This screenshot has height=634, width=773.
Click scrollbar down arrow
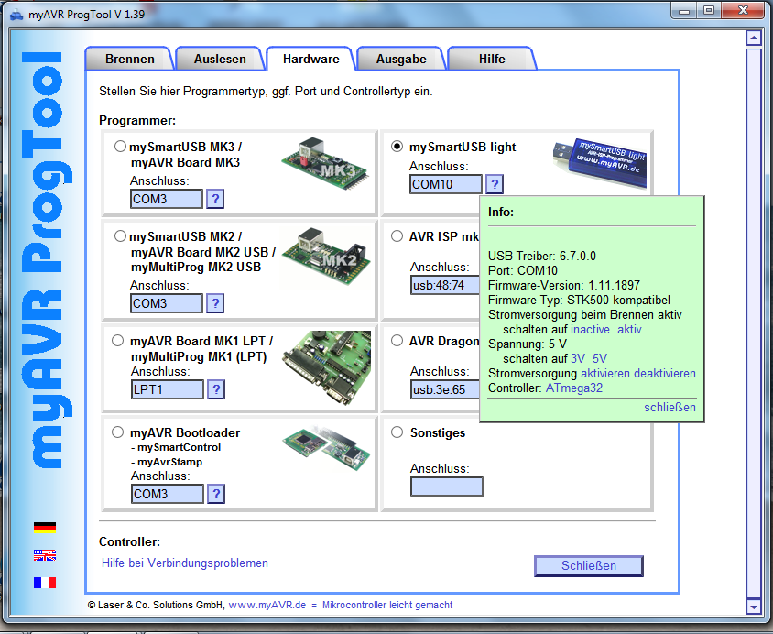tap(753, 607)
